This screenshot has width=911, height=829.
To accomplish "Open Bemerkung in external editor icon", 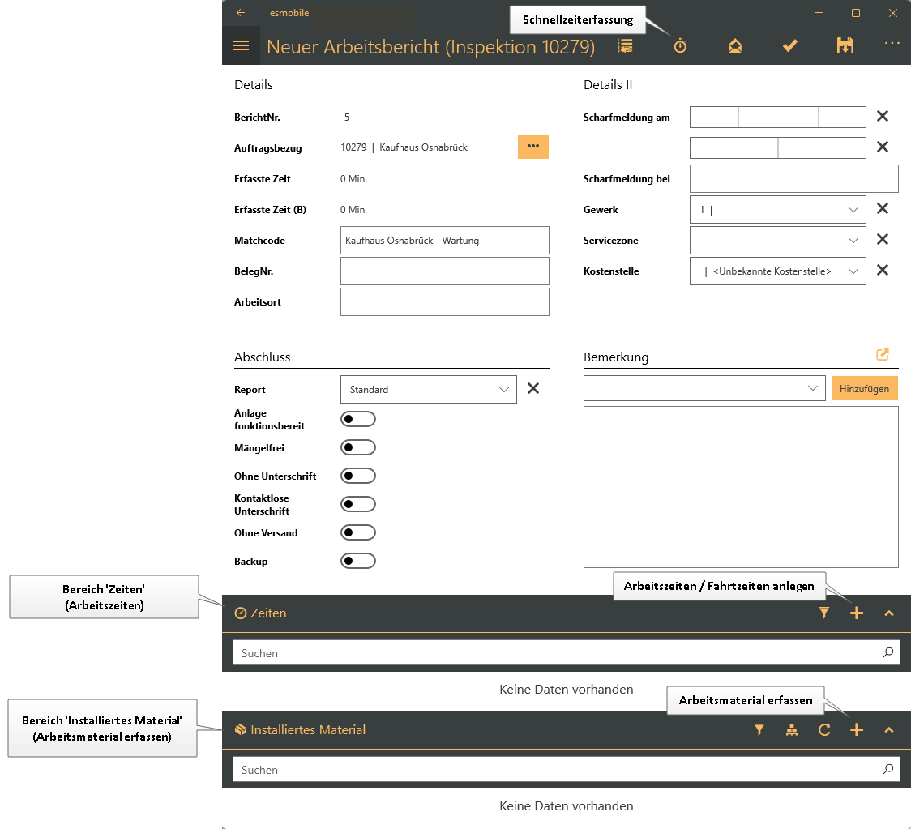I will click(x=883, y=354).
